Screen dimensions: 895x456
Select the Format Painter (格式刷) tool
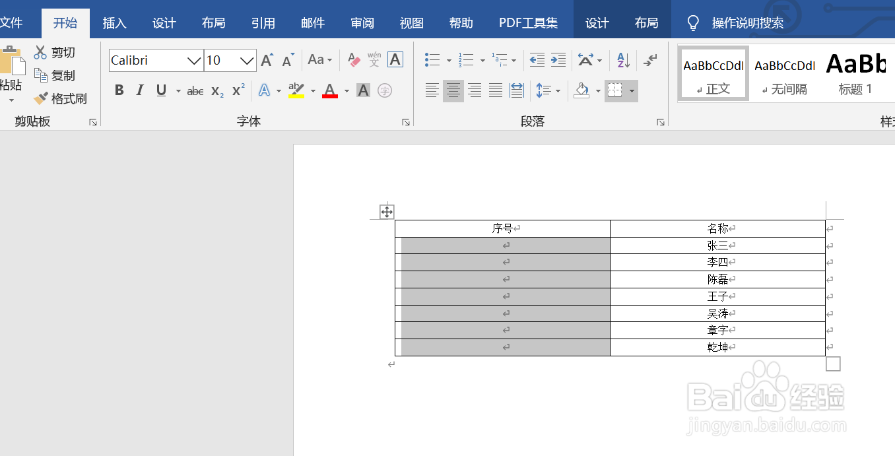(x=60, y=99)
